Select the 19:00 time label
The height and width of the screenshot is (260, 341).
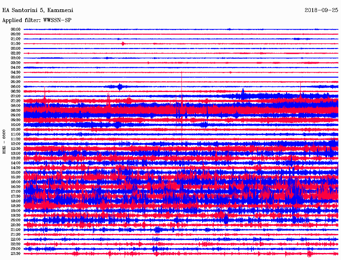[x=16, y=211]
